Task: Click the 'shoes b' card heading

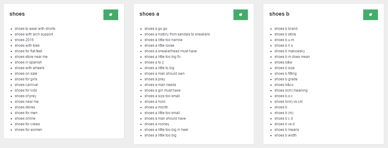Action: point(279,14)
